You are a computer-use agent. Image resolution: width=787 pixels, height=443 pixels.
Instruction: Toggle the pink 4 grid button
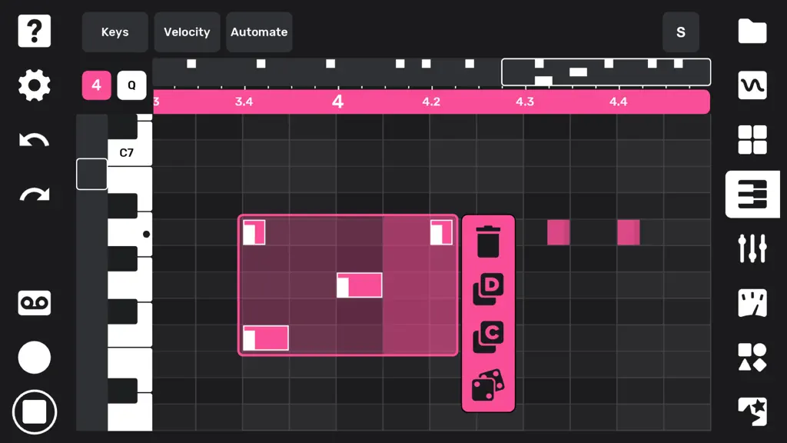[96, 85]
